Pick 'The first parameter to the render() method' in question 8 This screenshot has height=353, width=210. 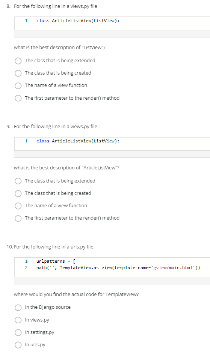18,98
